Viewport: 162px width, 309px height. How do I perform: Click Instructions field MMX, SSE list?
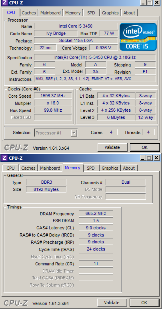95,79
